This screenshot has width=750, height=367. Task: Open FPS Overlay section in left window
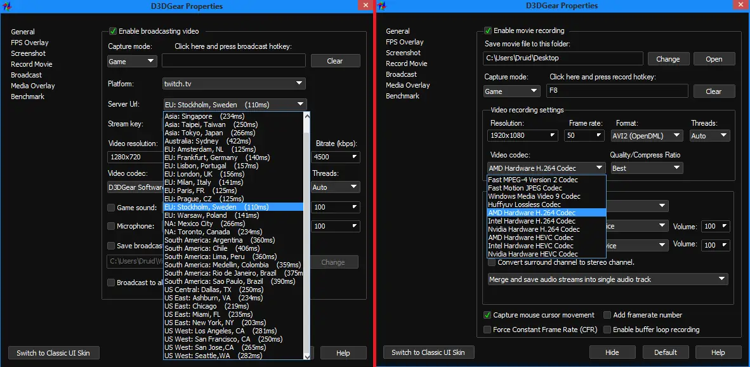click(x=30, y=43)
